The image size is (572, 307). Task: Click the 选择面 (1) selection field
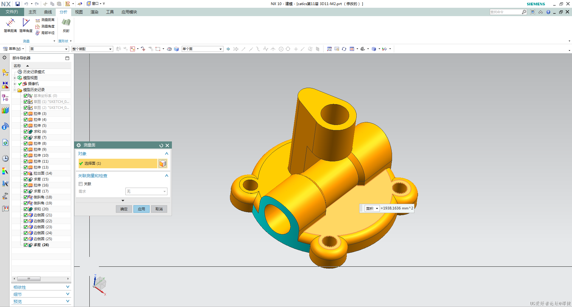click(x=118, y=163)
